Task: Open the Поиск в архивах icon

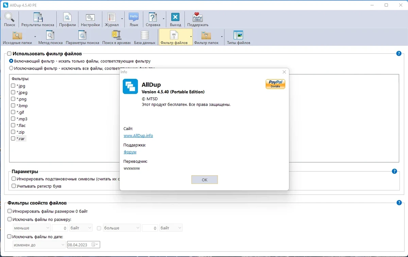Action: (116, 35)
